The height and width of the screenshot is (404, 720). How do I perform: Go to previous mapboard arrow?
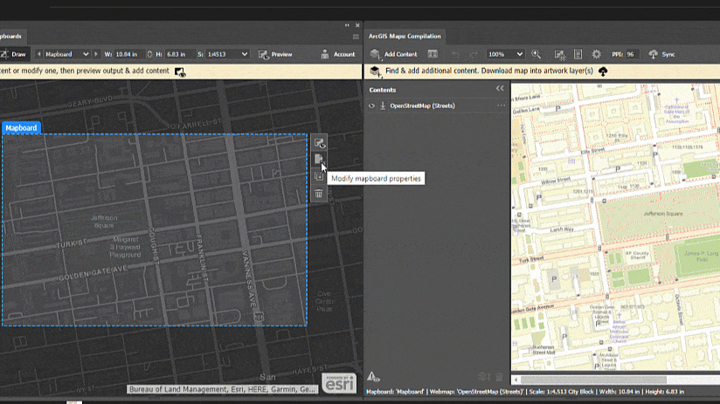(x=39, y=54)
